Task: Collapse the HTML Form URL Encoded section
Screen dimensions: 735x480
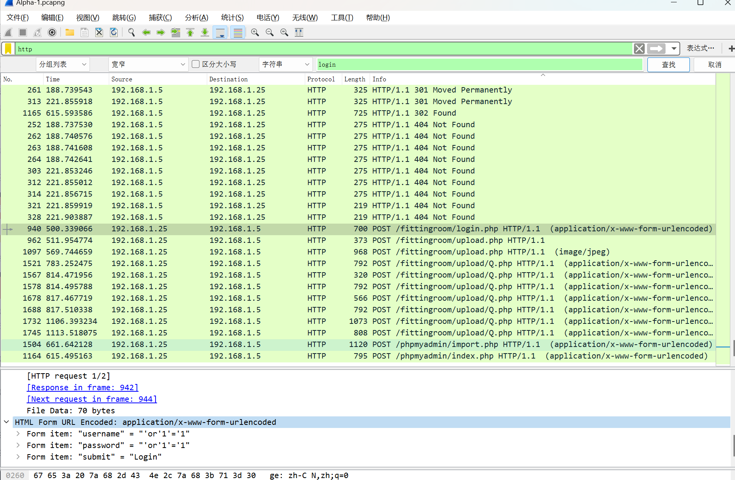Action: pyautogui.click(x=7, y=422)
